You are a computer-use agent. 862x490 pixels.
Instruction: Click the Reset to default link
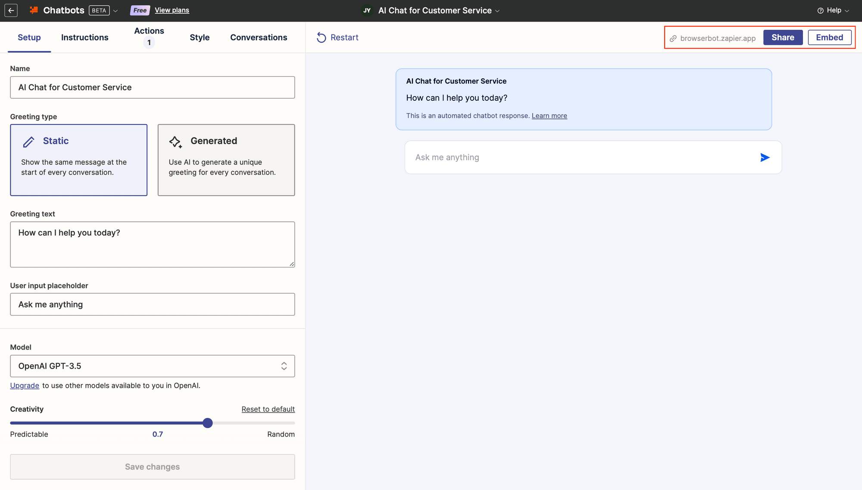pyautogui.click(x=268, y=409)
